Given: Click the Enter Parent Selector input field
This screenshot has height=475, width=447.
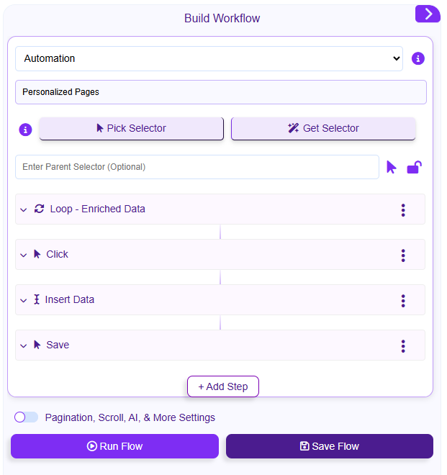Looking at the screenshot, I should click(197, 167).
